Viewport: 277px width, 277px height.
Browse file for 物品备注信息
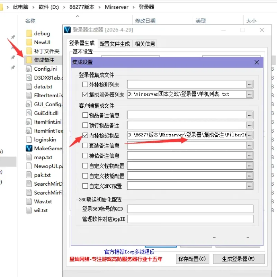(x=249, y=115)
